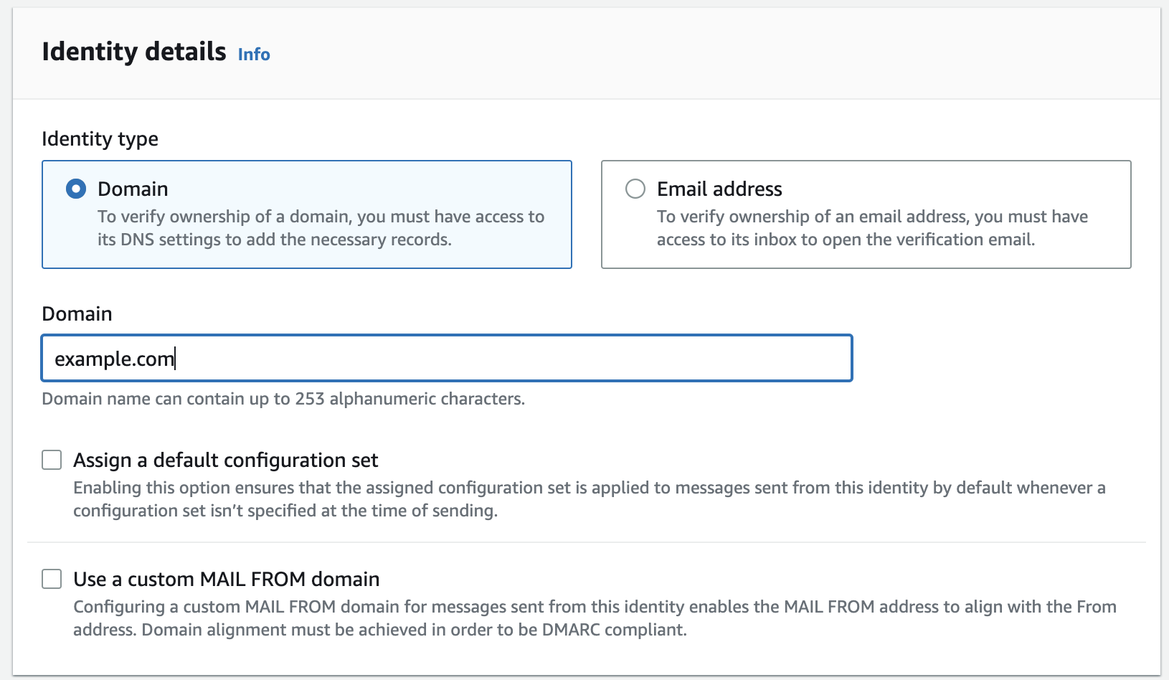The width and height of the screenshot is (1169, 680).
Task: Click the Identity type section label
Action: [100, 138]
